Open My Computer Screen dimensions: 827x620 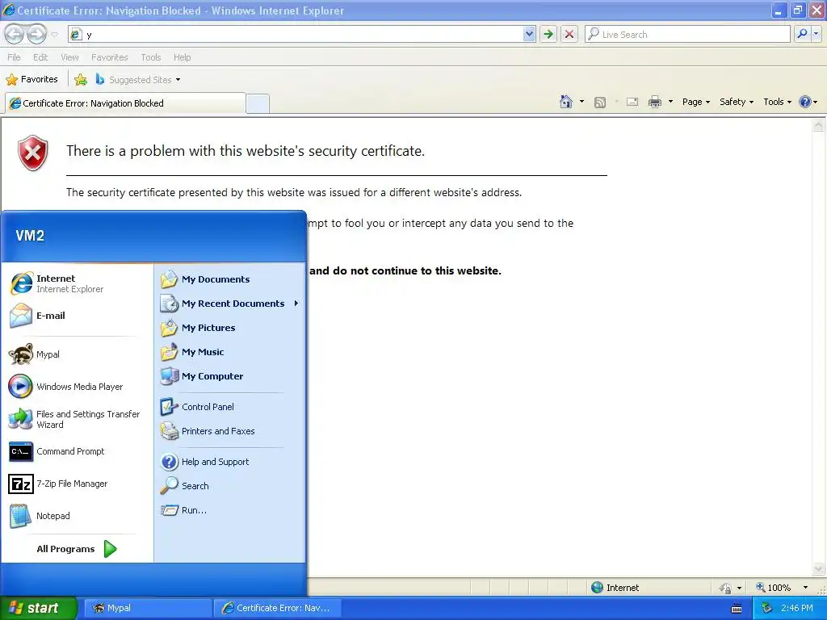[230, 376]
